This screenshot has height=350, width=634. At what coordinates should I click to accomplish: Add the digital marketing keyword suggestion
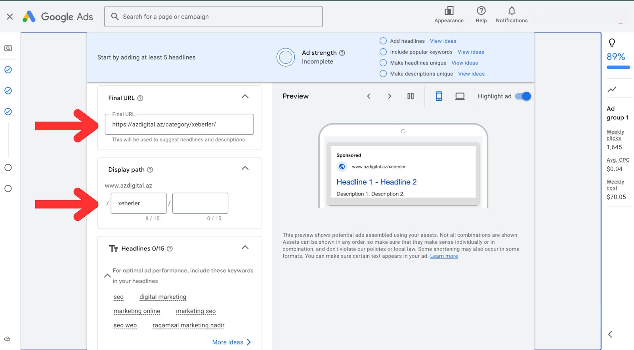(163, 297)
